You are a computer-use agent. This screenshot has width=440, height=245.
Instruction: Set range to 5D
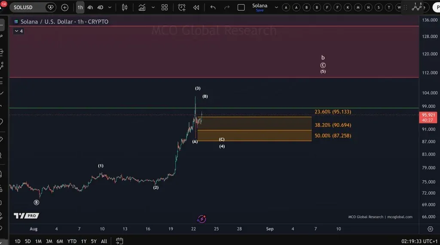pyautogui.click(x=27, y=241)
